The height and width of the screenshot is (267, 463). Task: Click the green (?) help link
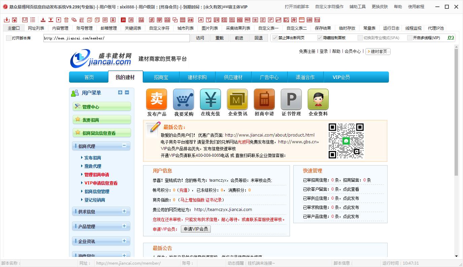pyautogui.click(x=451, y=38)
